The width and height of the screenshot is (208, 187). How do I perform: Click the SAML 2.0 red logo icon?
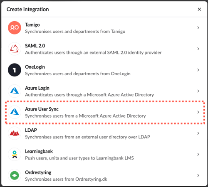15,49
